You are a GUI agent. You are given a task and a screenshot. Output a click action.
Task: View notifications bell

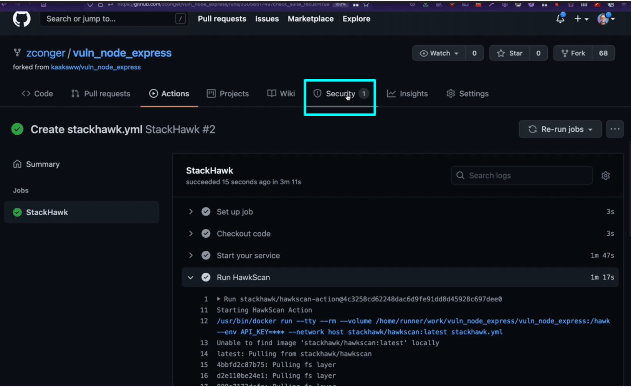coord(560,18)
